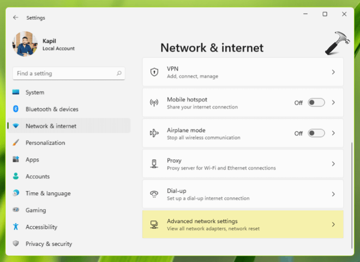Click the Privacy & security shield icon
The height and width of the screenshot is (262, 360).
[x=16, y=243]
